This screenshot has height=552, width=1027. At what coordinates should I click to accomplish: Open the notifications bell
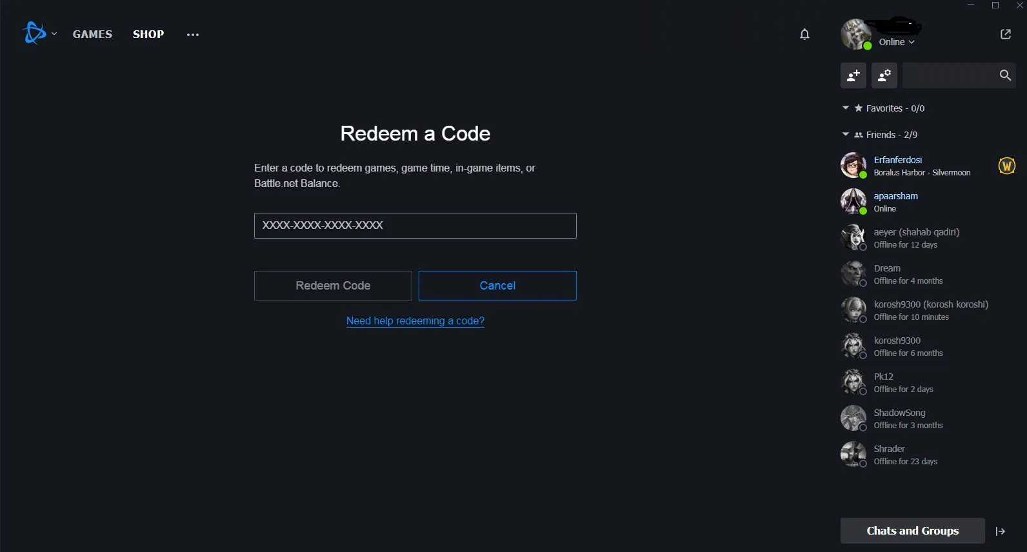[x=804, y=34]
